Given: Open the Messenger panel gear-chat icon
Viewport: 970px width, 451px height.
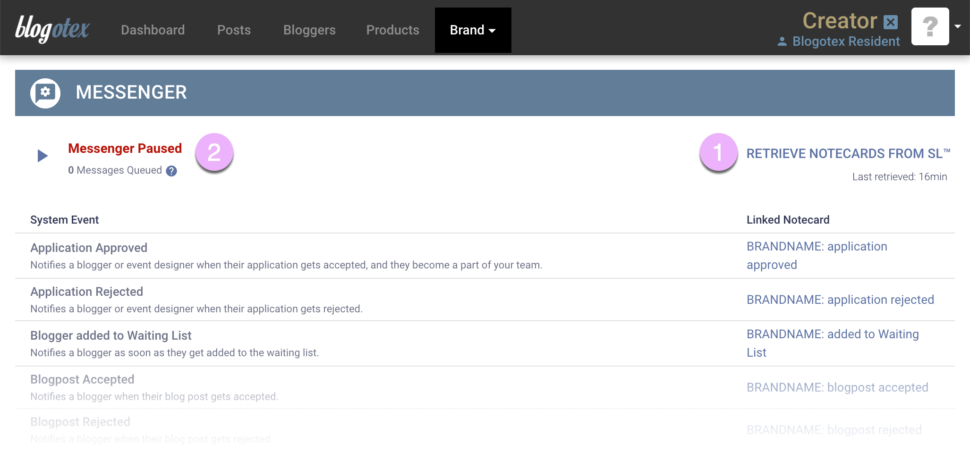Looking at the screenshot, I should click(x=45, y=92).
